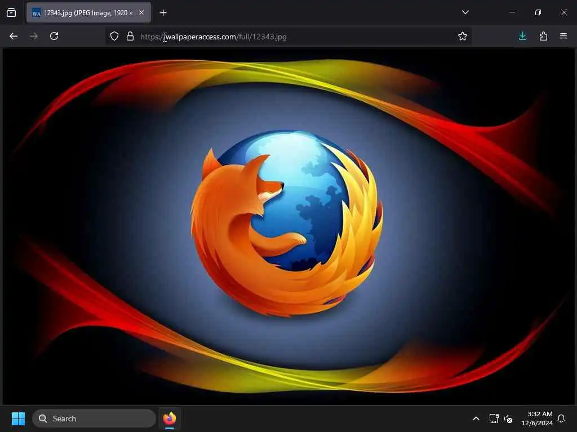
Task: Open the notifications bell
Action: pos(561,418)
